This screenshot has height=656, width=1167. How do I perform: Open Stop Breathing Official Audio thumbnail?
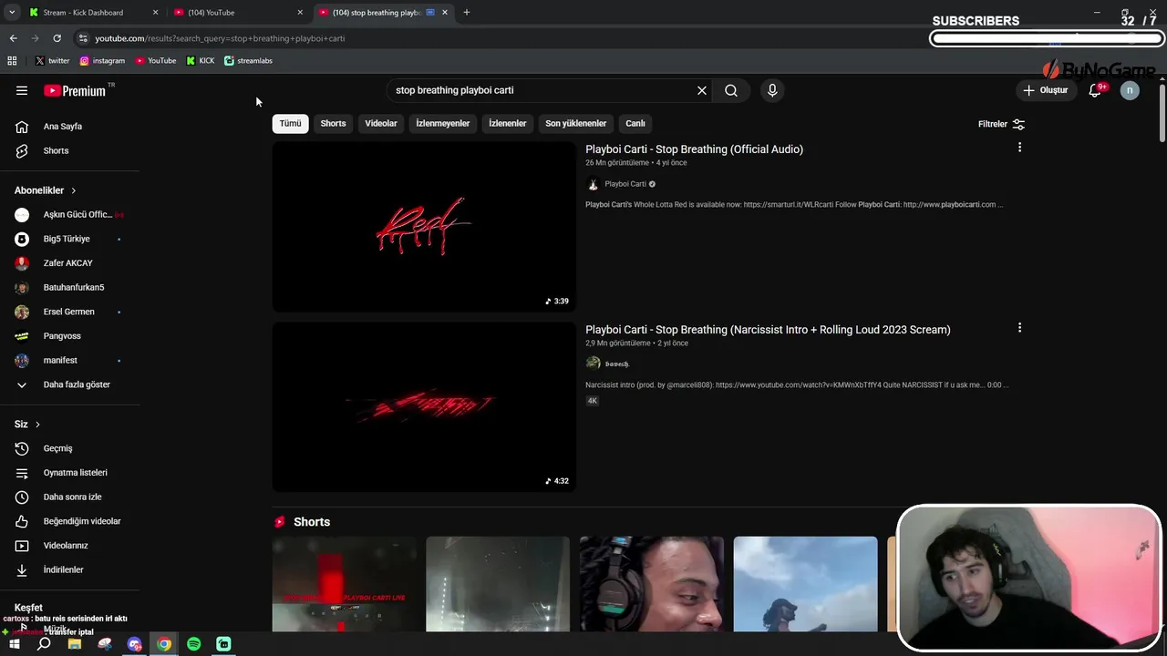pos(424,227)
